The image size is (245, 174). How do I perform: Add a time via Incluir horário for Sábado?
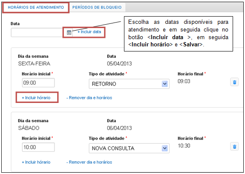coord(36,162)
